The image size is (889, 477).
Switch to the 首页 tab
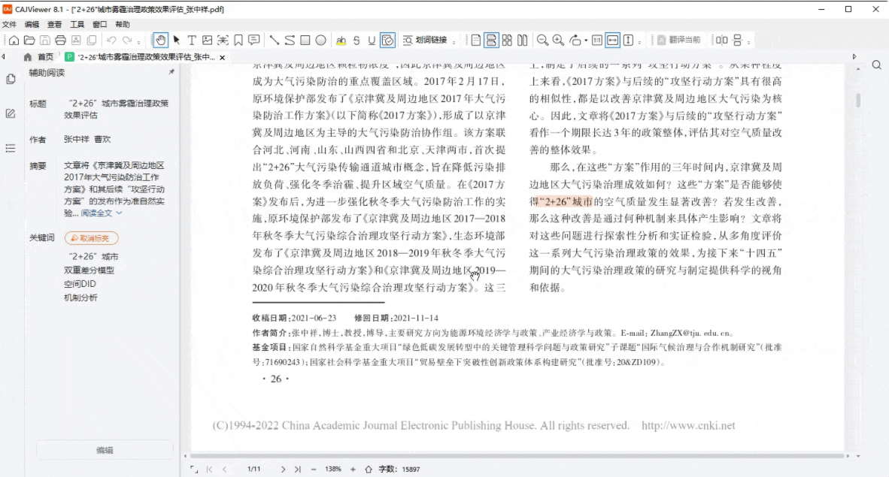(40, 56)
